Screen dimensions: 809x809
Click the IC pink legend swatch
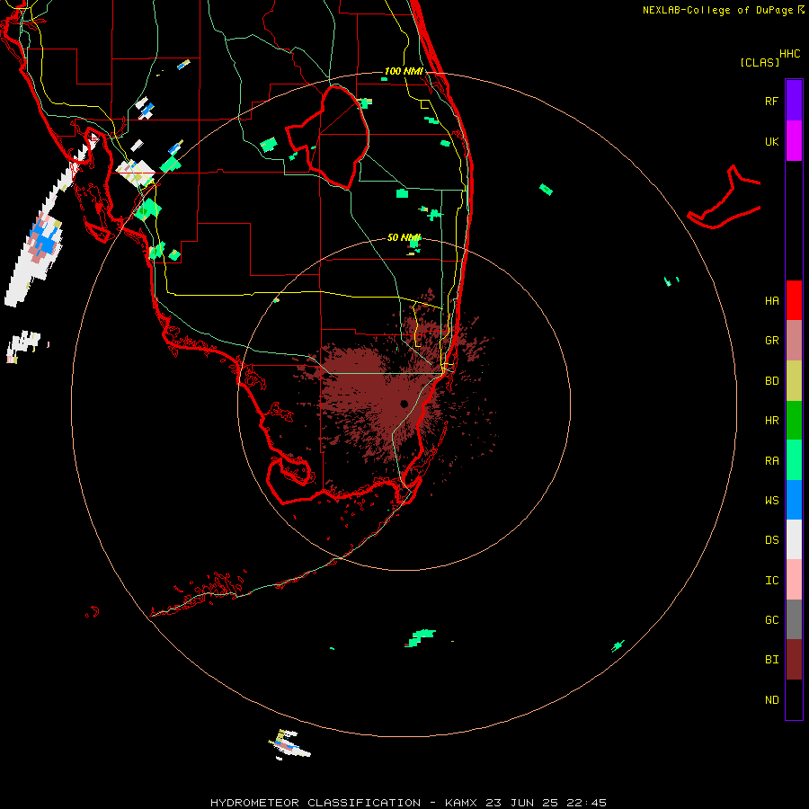[x=794, y=580]
